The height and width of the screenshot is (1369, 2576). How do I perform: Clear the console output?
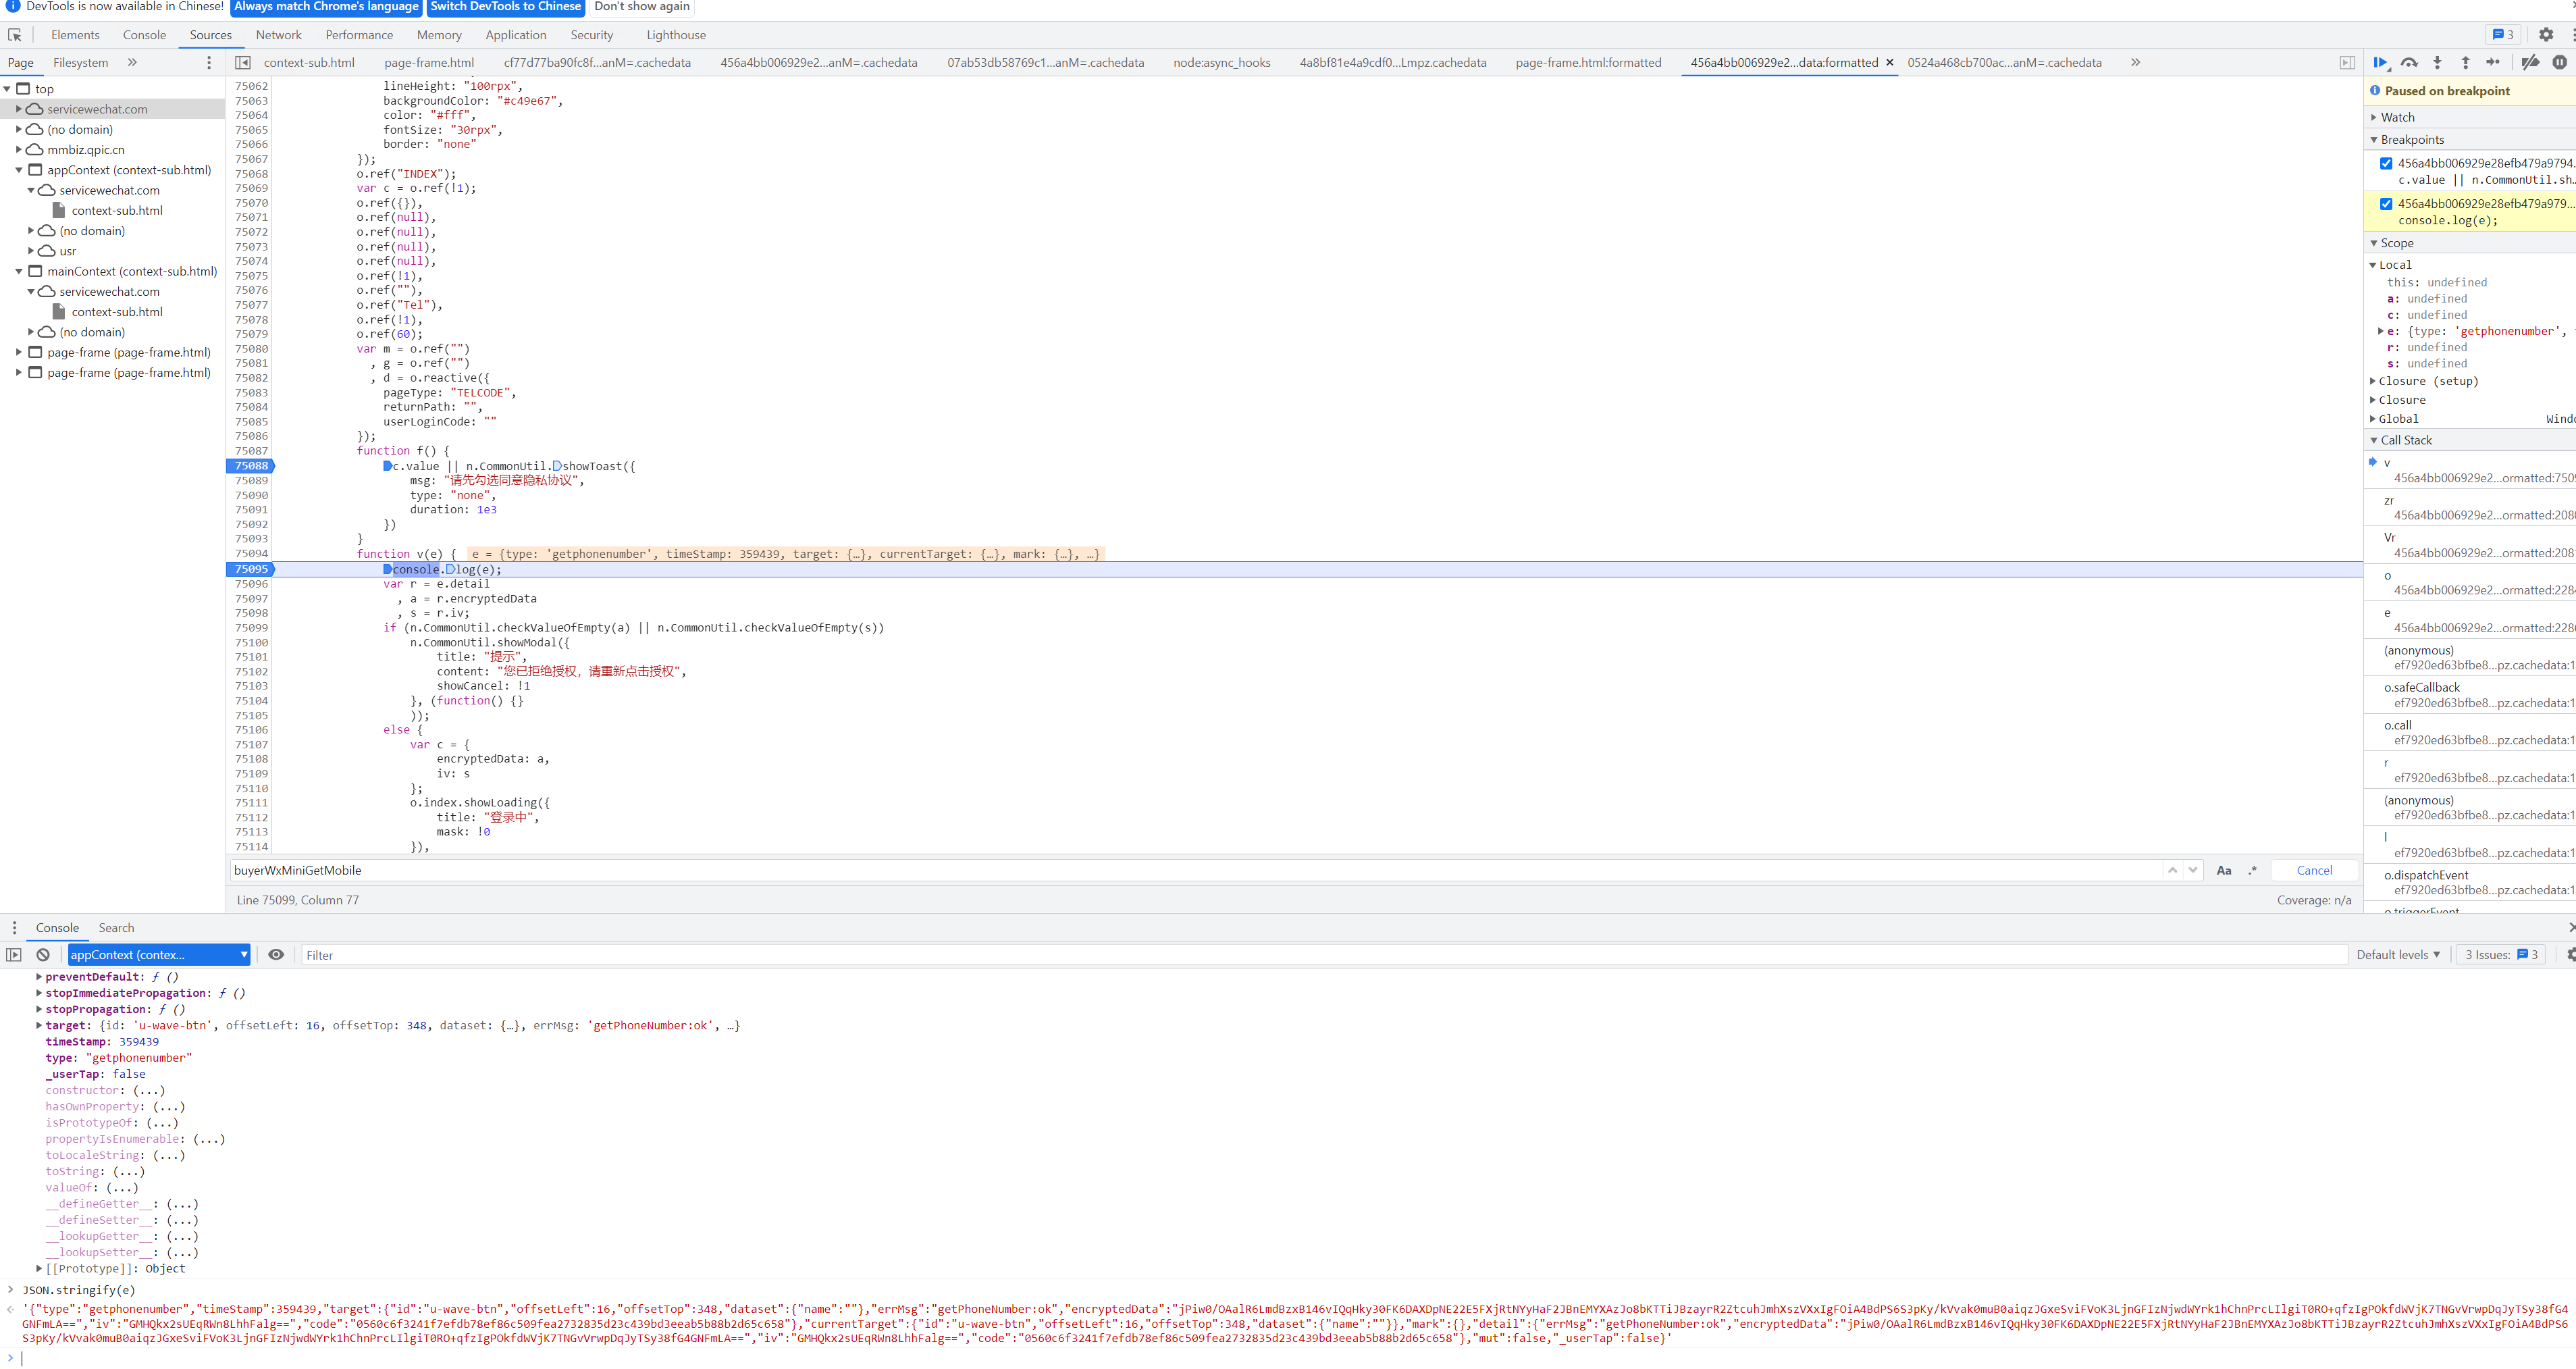tap(43, 955)
